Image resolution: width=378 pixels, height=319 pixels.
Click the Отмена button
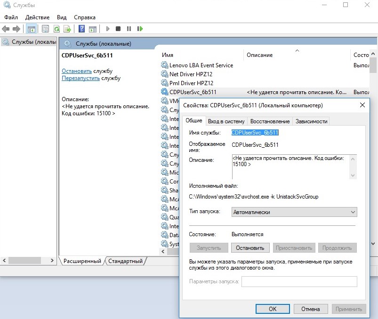[x=311, y=309]
